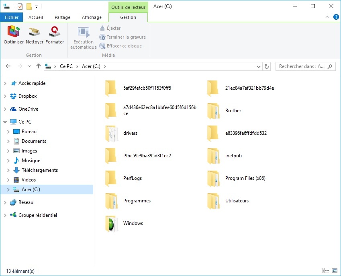Select the drivers folder icon

pos(111,133)
